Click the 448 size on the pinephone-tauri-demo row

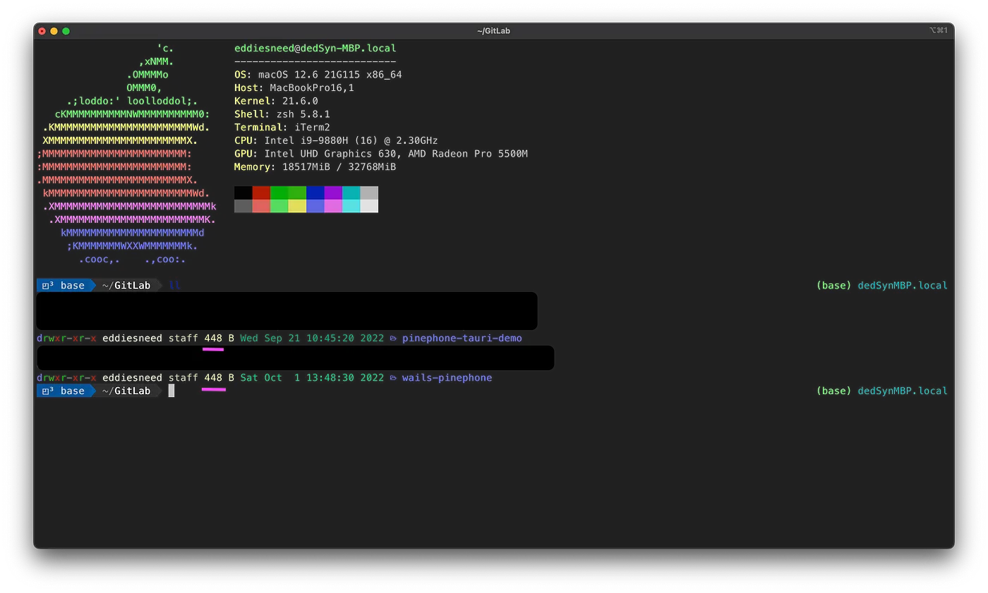coord(213,338)
